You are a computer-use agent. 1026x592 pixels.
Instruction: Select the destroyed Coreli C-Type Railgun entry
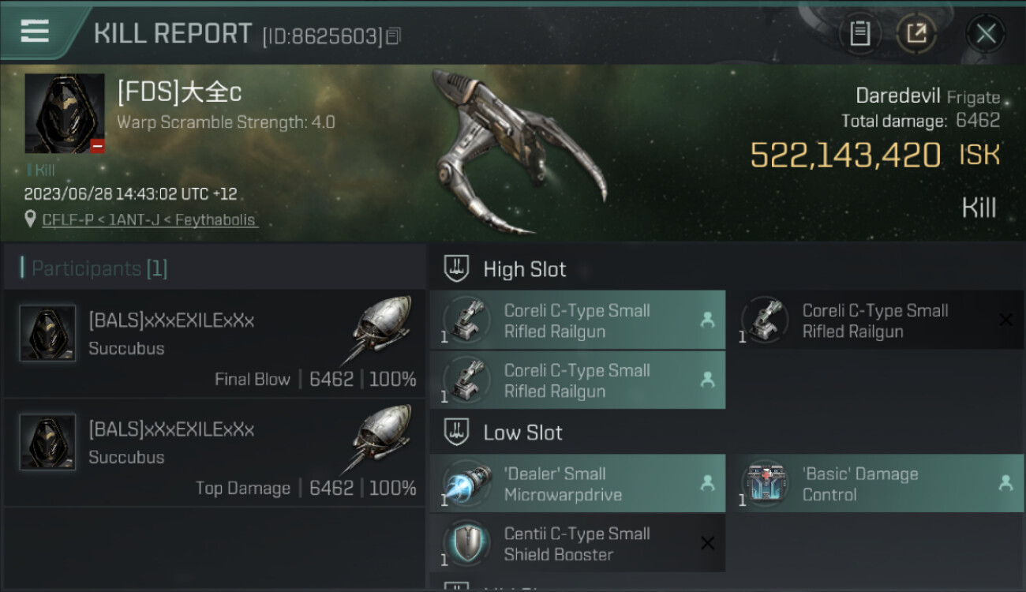click(876, 320)
